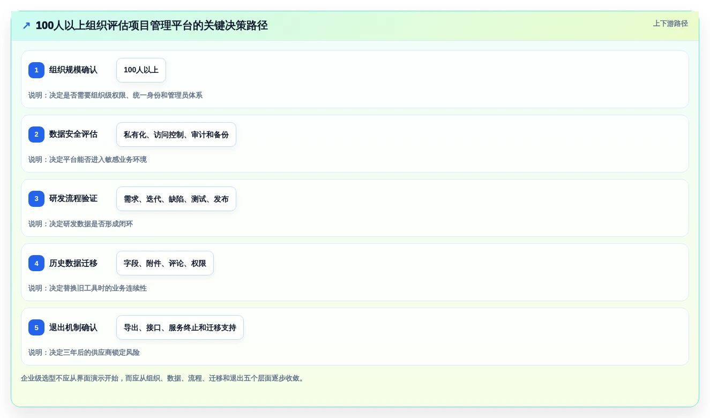The height and width of the screenshot is (418, 710).
Task: Click the description 决定是否需要组织级权限、统一身份和管理员体系
Action: [126, 95]
